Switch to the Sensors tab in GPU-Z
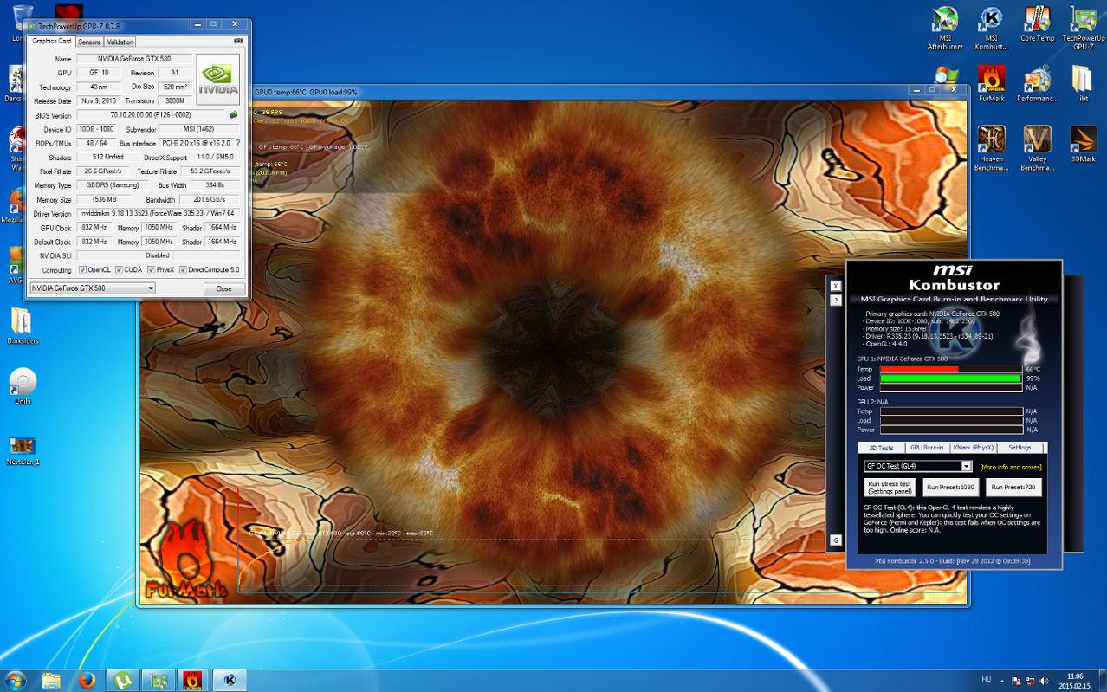 click(x=89, y=42)
